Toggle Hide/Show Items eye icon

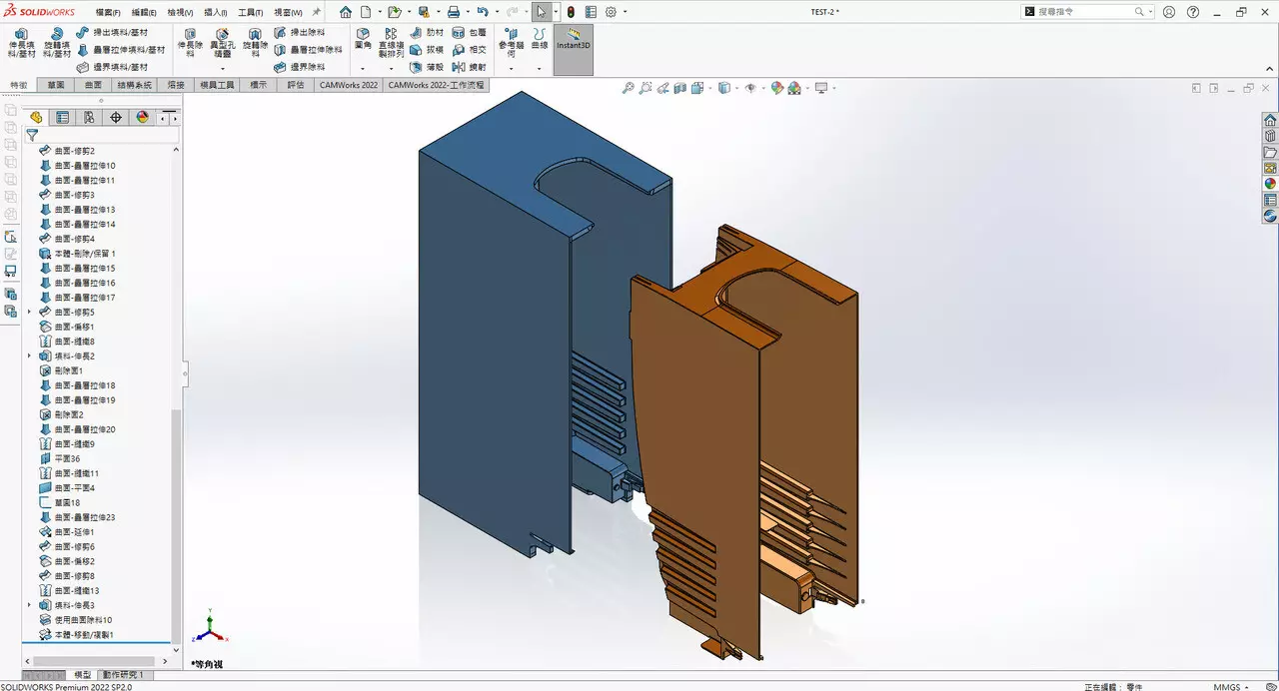click(751, 88)
